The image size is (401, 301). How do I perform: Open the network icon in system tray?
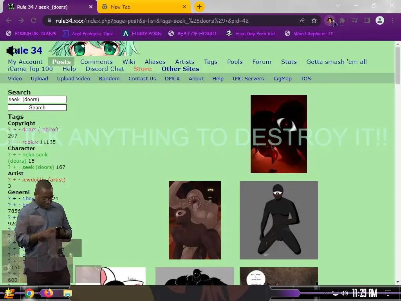pos(335,293)
